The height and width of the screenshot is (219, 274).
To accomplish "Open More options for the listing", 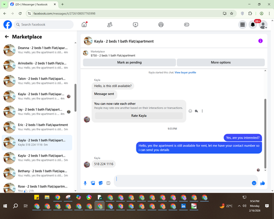I will pos(221,62).
